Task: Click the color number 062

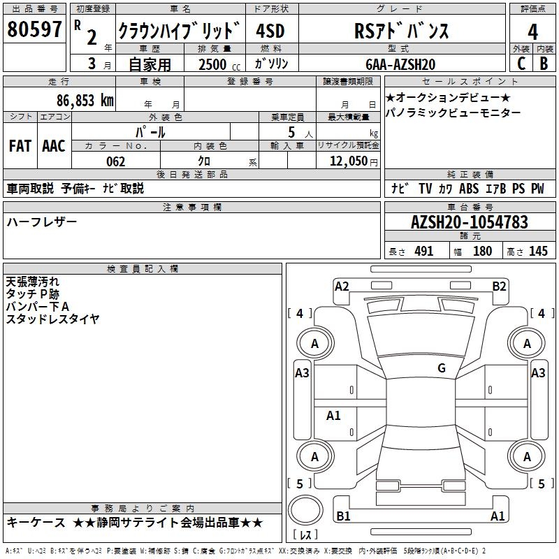Action: coord(116,161)
